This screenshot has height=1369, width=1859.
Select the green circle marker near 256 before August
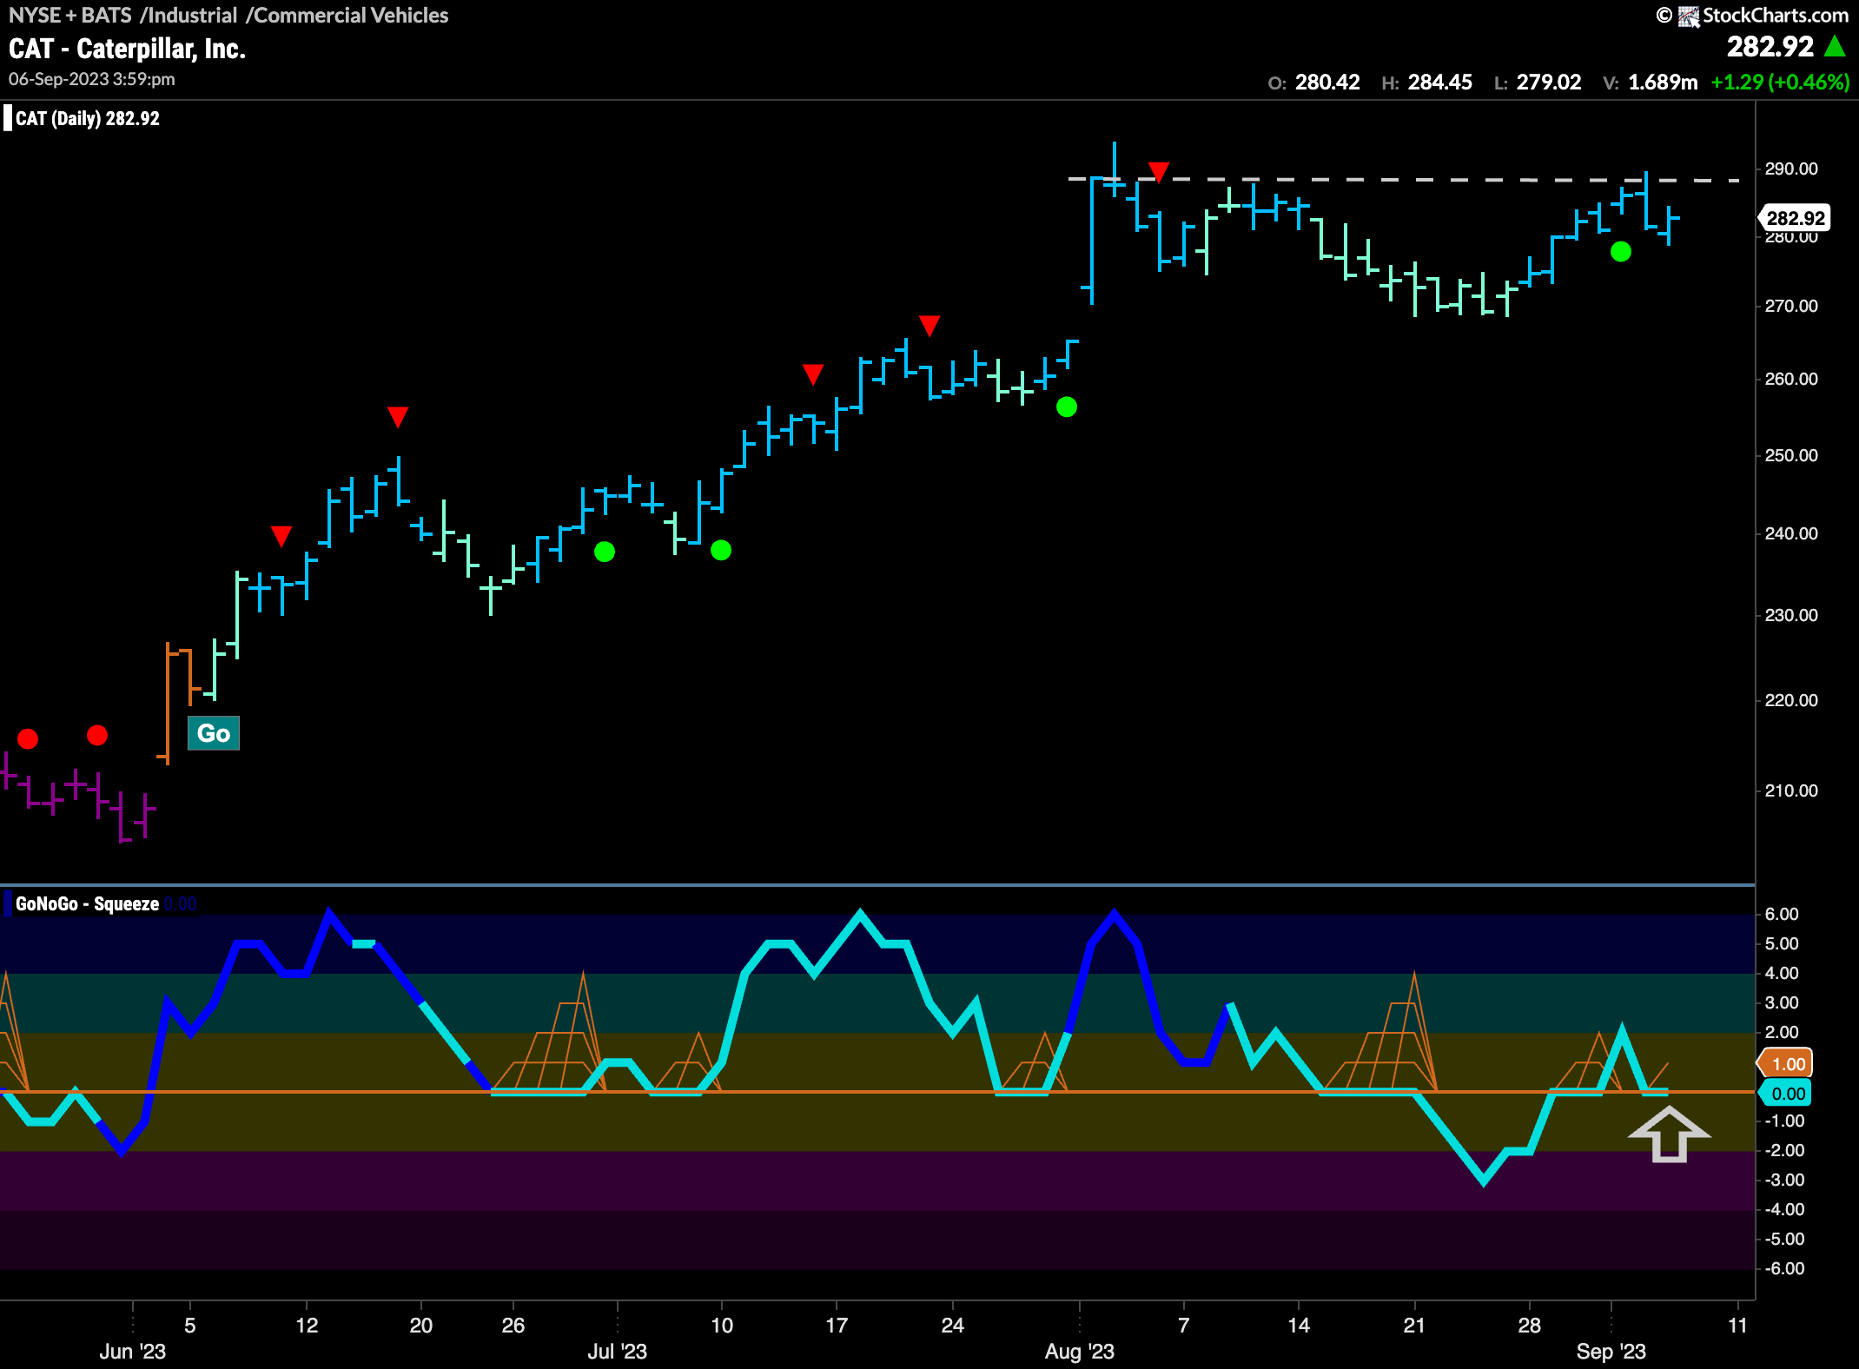(x=1067, y=407)
